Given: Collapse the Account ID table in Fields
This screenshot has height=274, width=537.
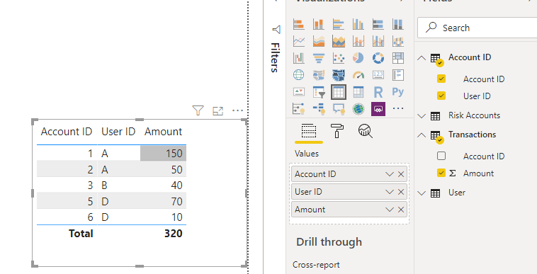Looking at the screenshot, I should click(422, 58).
